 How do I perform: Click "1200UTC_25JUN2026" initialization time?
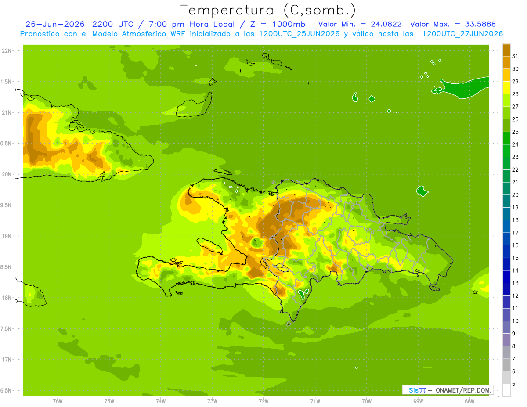(299, 34)
